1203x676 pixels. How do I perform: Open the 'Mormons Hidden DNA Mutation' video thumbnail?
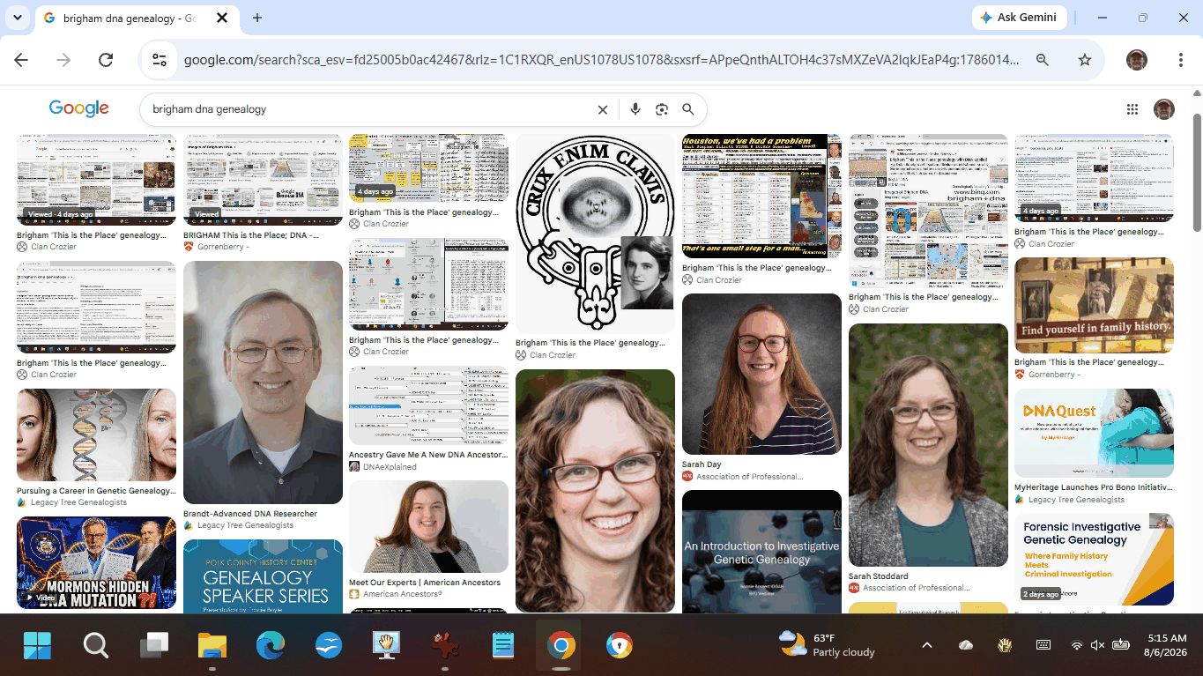click(96, 562)
